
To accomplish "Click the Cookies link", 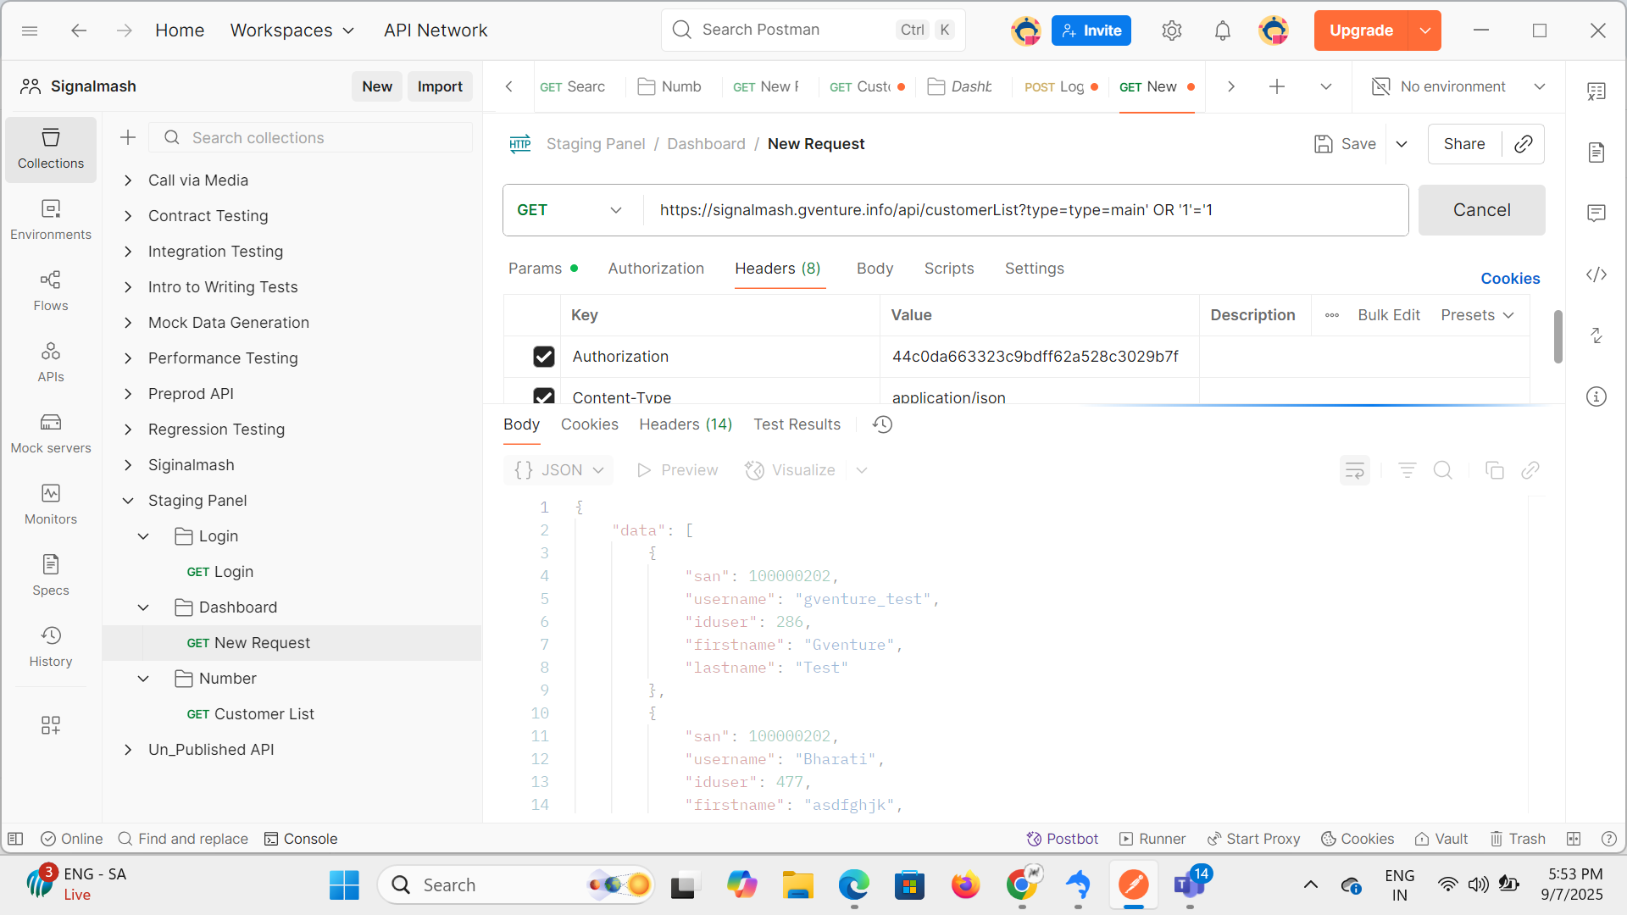I will (1510, 279).
